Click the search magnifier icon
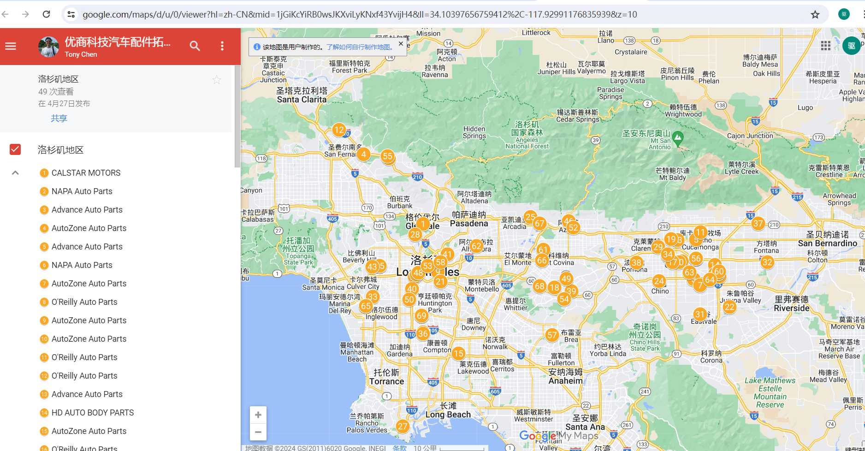This screenshot has width=865, height=451. pyautogui.click(x=195, y=46)
